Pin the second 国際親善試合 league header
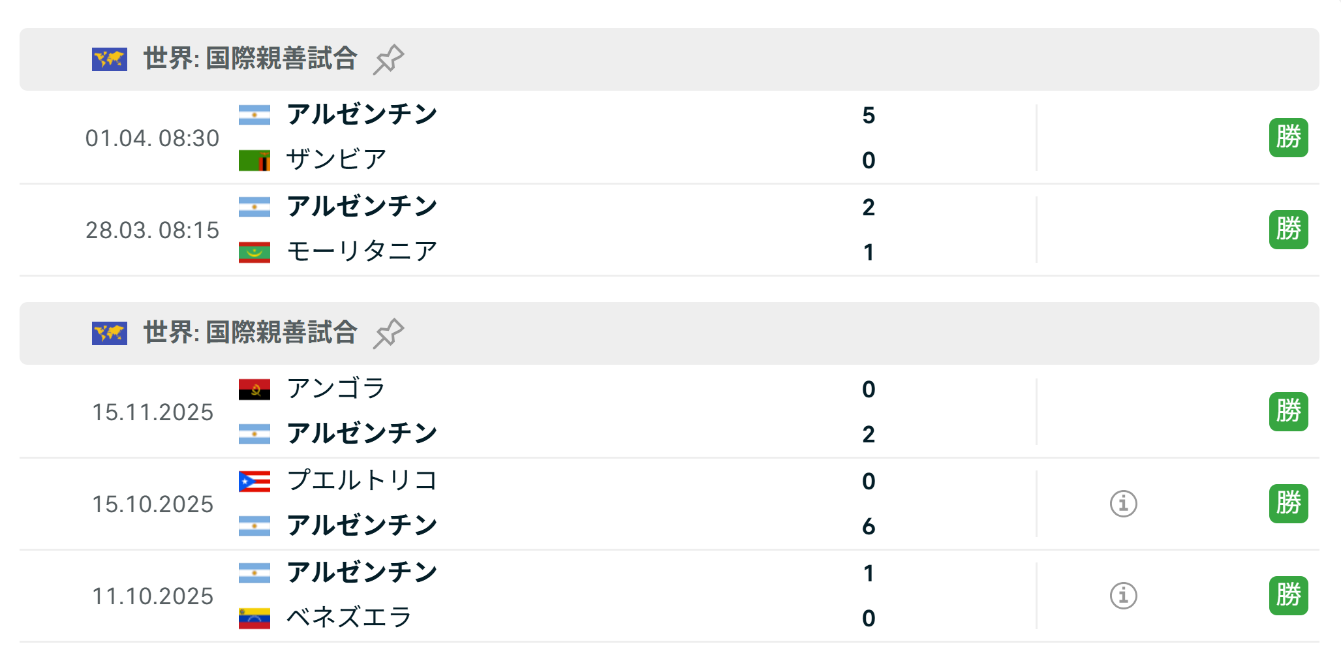This screenshot has width=1341, height=659. [388, 333]
